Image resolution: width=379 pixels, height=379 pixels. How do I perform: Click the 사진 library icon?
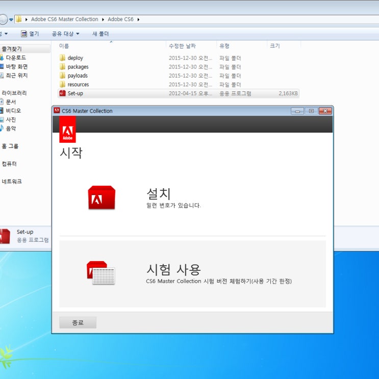[x=2, y=119]
